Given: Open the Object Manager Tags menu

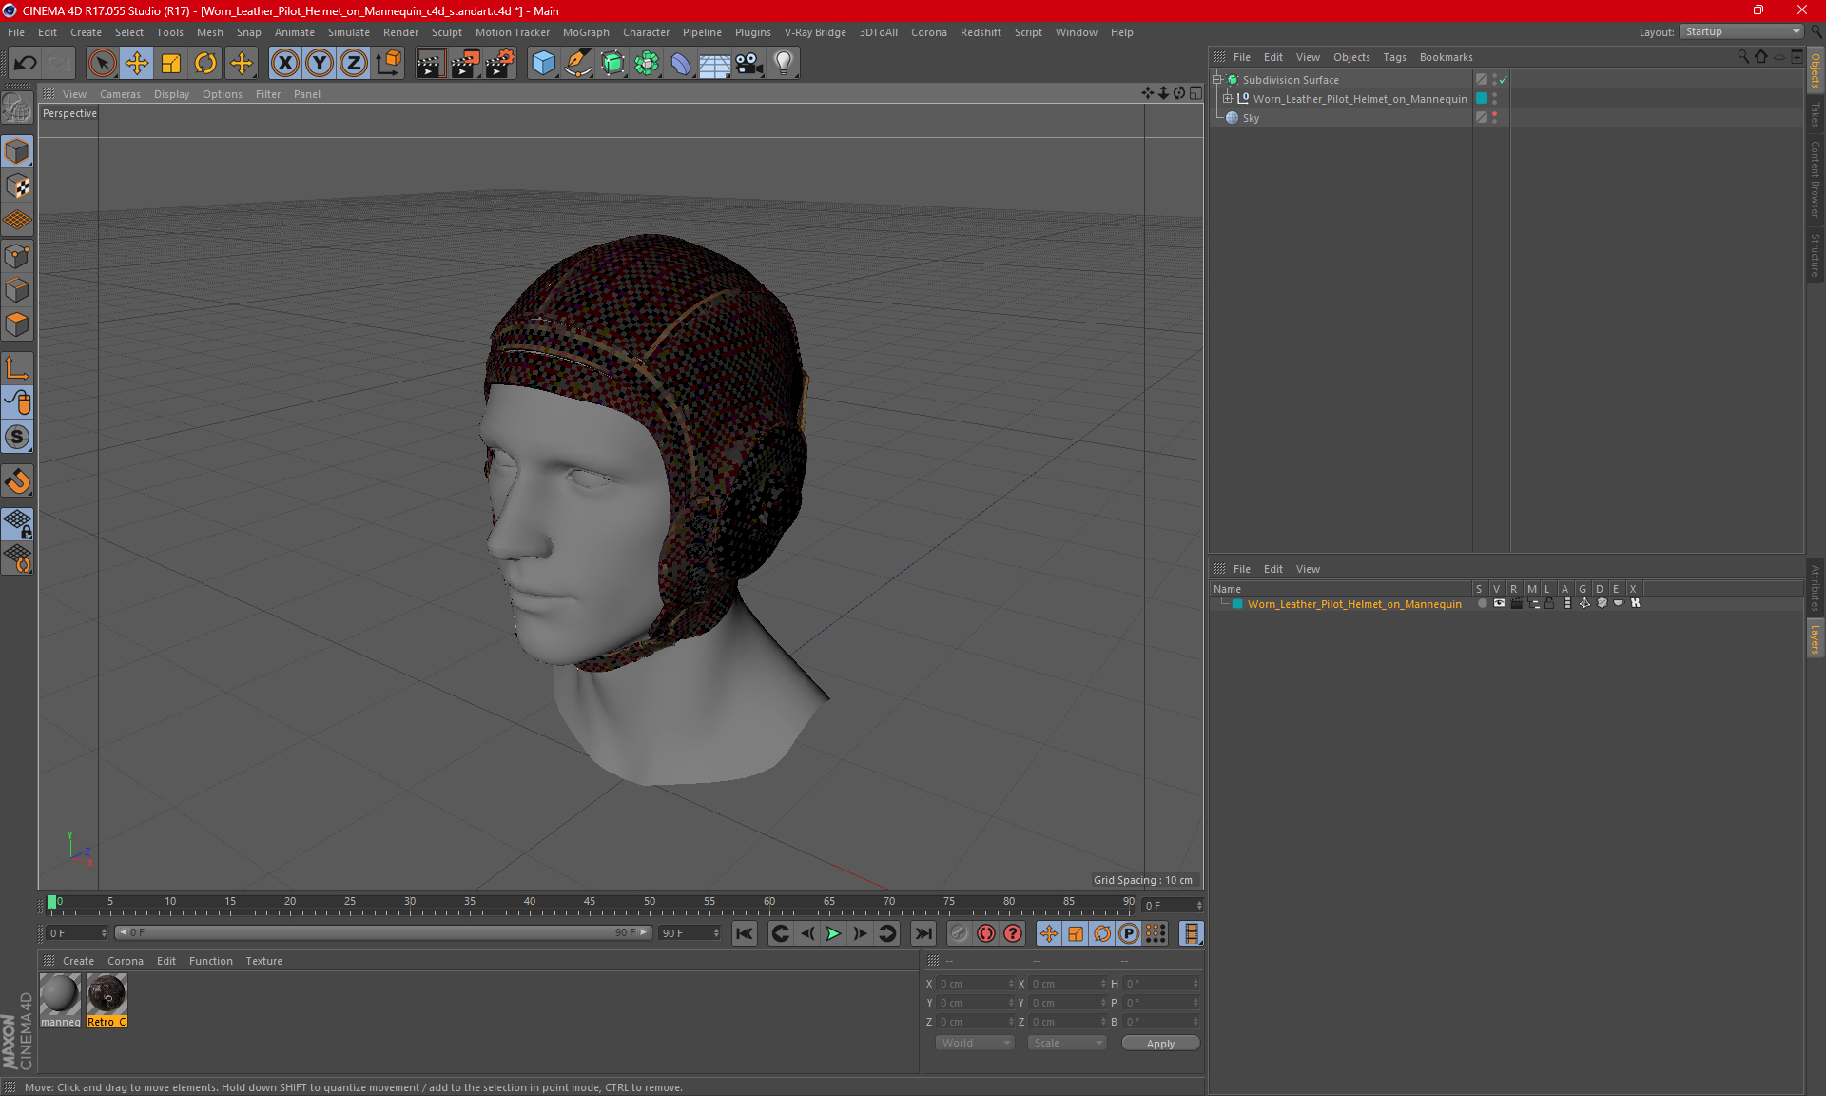Looking at the screenshot, I should coord(1394,57).
